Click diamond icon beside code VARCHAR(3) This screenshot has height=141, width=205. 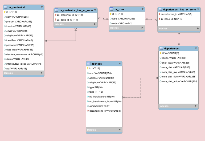pos(110,23)
